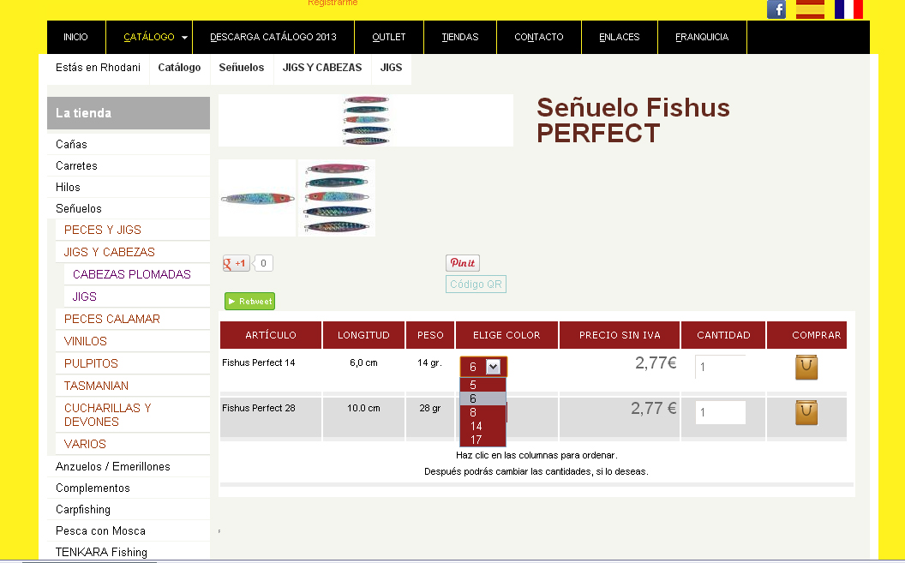View the single lure thumbnail
Viewport: 905px width, 563px height.
click(x=257, y=198)
